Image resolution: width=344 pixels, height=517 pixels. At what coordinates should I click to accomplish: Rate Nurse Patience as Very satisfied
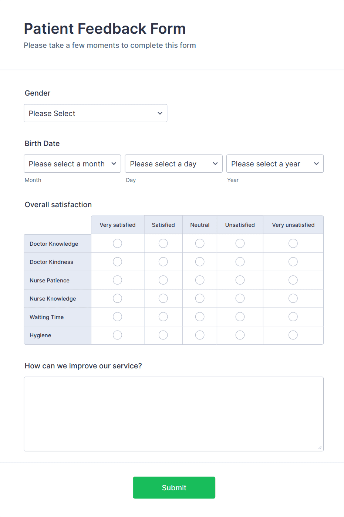pos(117,280)
